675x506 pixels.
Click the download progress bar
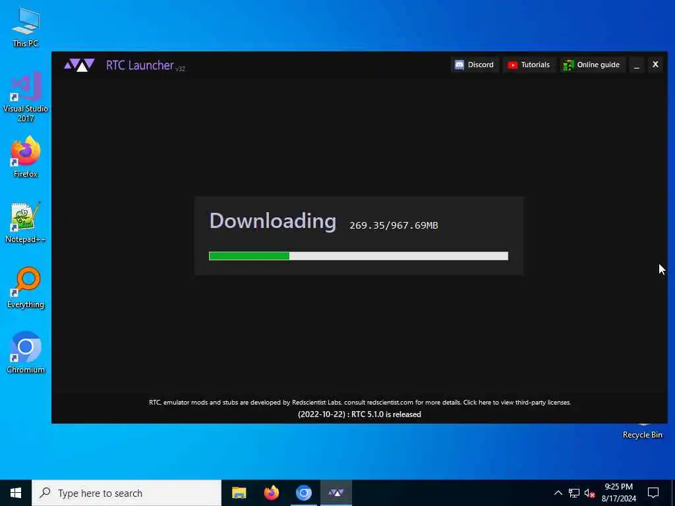(358, 256)
